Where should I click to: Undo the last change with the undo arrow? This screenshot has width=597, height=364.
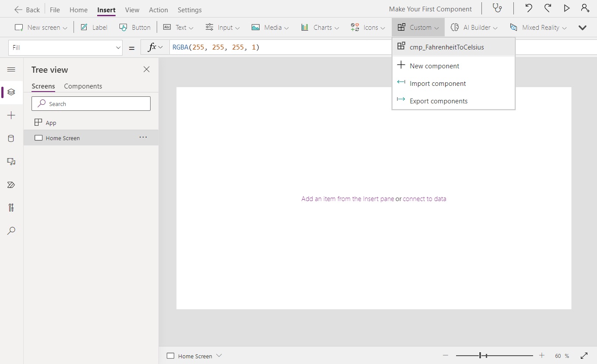click(x=528, y=8)
